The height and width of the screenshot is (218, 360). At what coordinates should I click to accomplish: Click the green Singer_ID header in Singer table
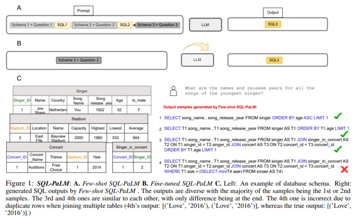coord(22,101)
